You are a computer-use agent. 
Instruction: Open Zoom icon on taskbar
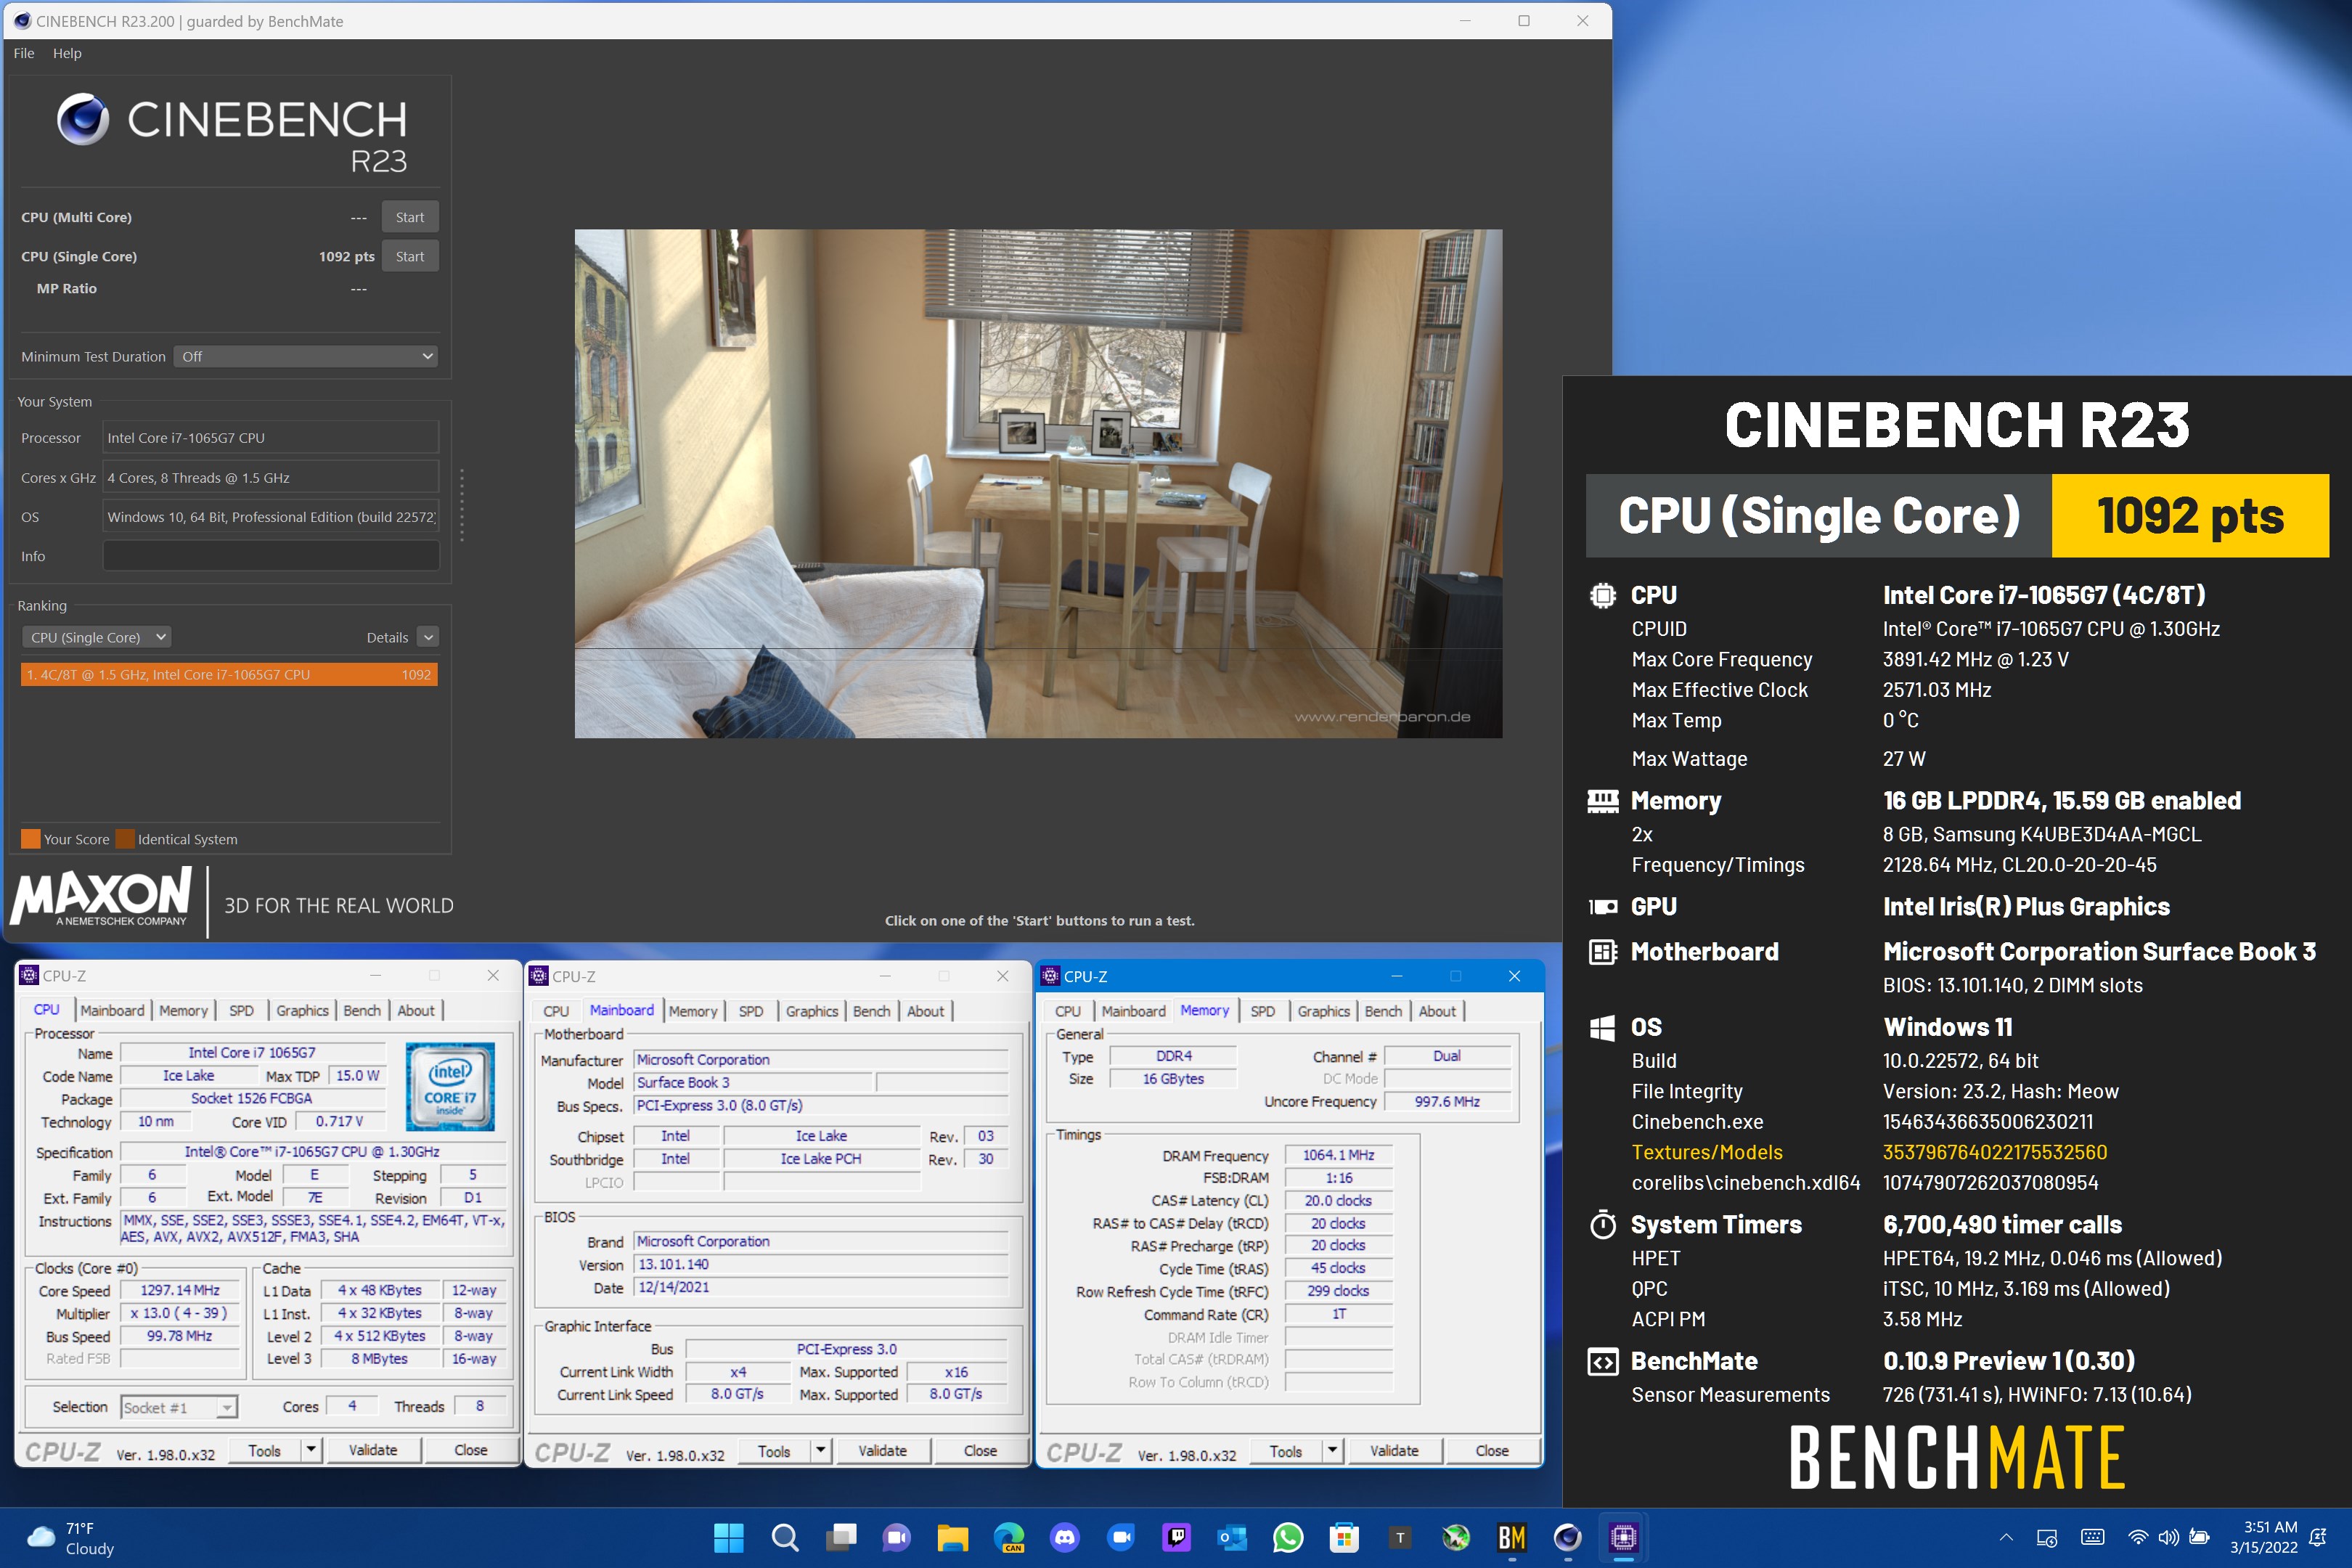[x=1121, y=1537]
